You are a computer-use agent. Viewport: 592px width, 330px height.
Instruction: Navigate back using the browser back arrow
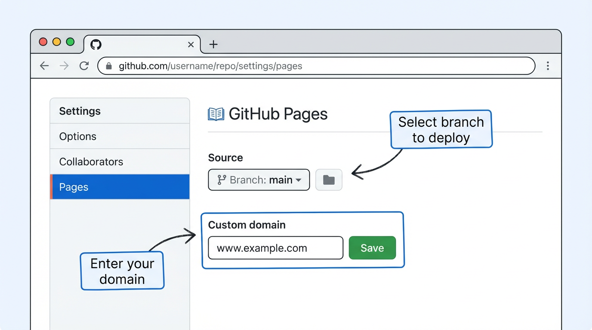click(44, 65)
